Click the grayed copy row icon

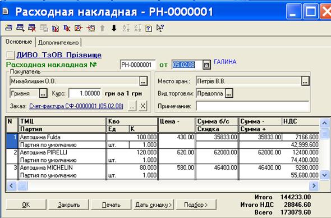click(x=44, y=28)
